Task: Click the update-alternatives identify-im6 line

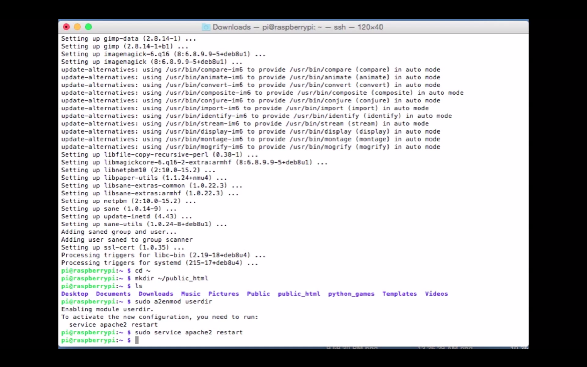Action: pyautogui.click(x=256, y=116)
